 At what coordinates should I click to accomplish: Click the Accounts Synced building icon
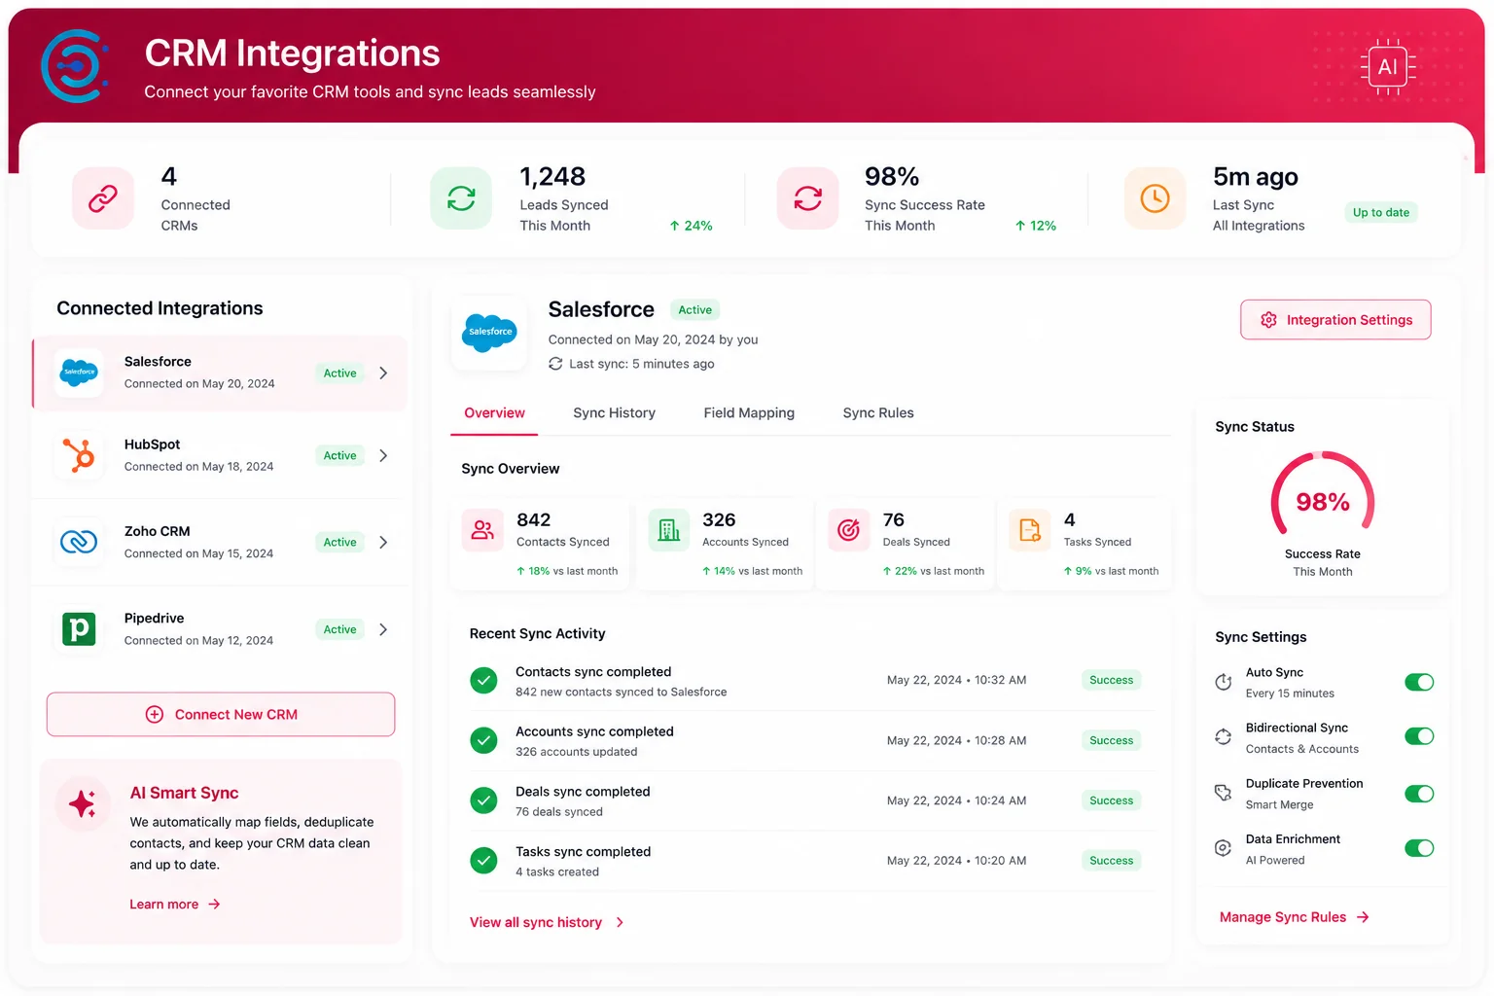pyautogui.click(x=669, y=530)
